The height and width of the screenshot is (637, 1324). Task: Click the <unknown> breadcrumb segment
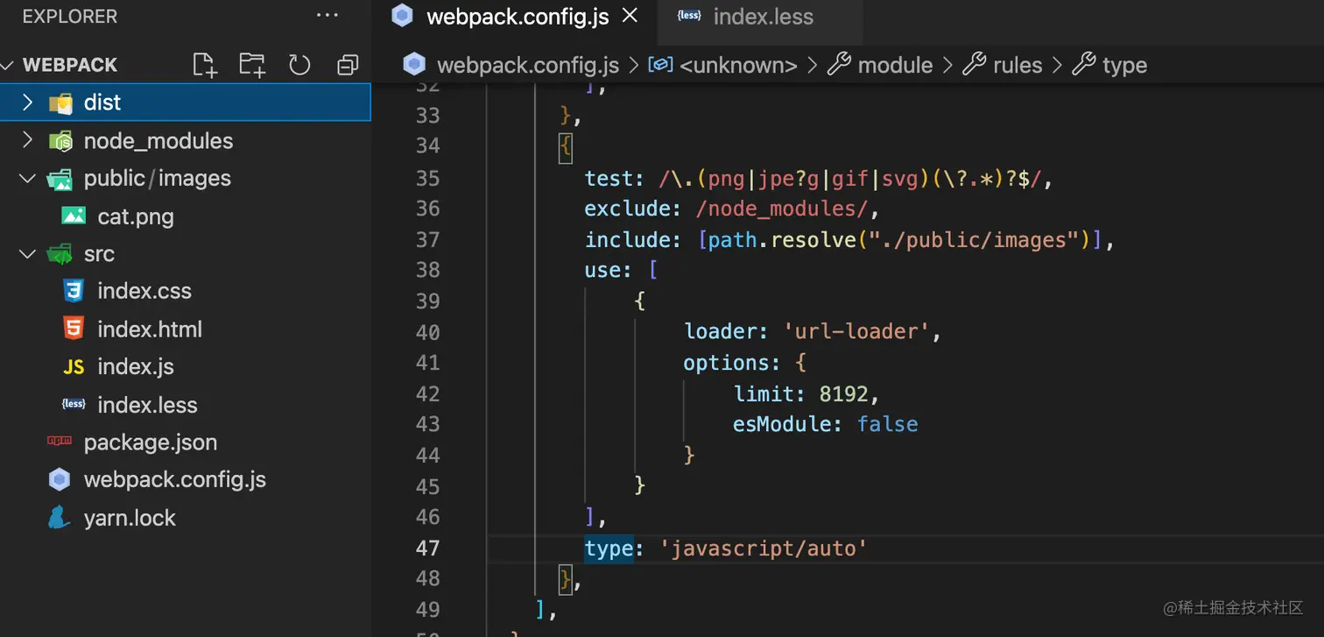(738, 66)
